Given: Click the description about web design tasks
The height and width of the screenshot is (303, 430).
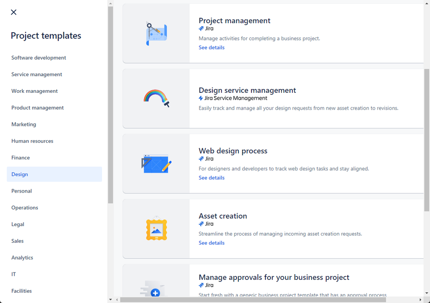Looking at the screenshot, I should 284,169.
